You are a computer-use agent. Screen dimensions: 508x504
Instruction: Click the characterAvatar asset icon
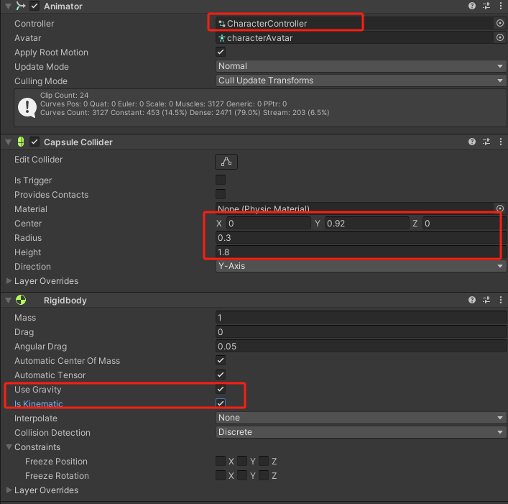coord(222,38)
